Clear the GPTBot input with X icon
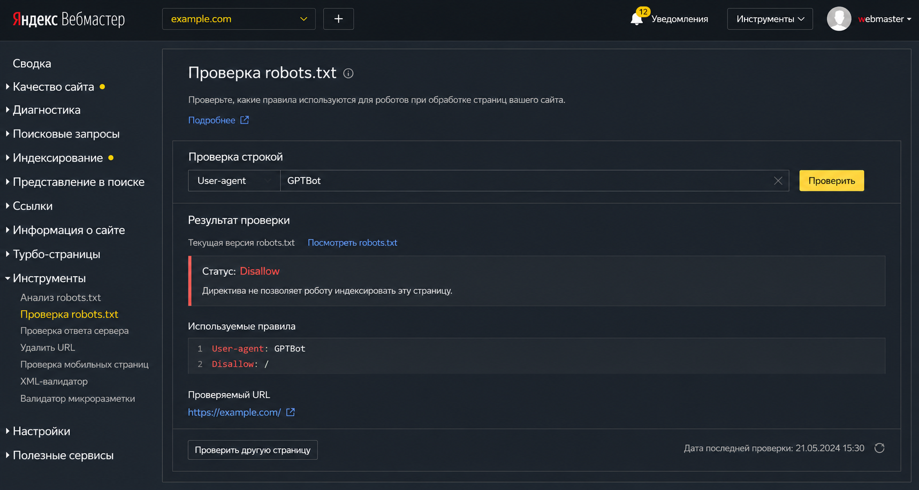Viewport: 919px width, 490px height. [778, 181]
